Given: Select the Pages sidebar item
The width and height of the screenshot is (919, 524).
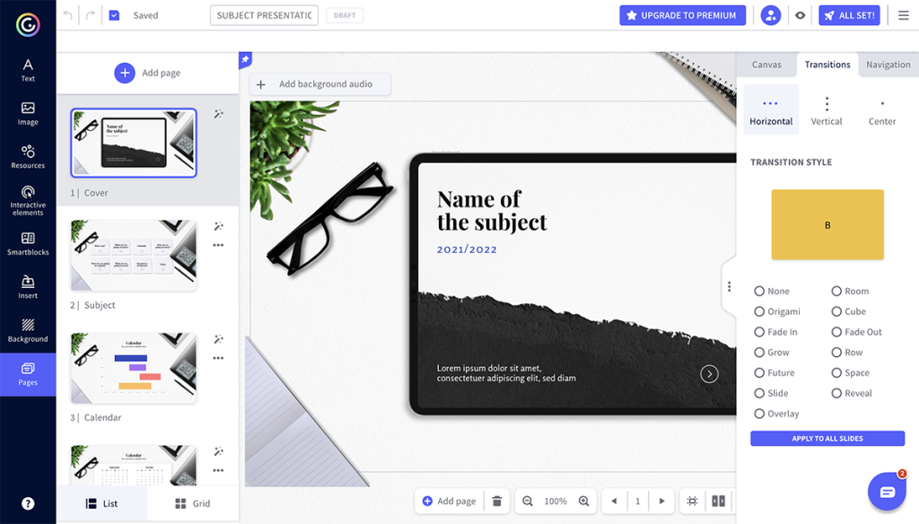Looking at the screenshot, I should point(28,374).
